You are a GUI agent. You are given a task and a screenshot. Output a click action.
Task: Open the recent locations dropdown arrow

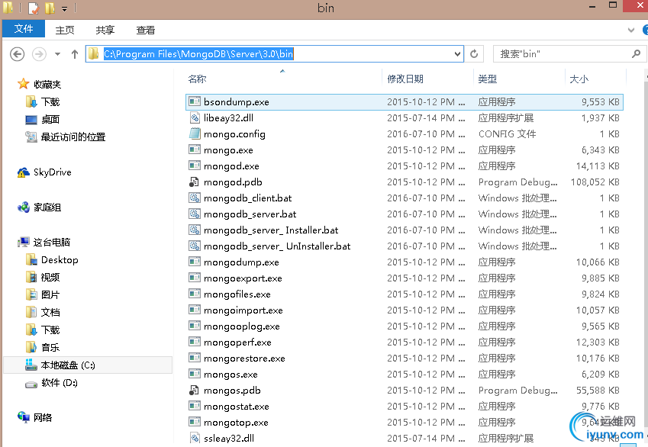click(x=57, y=54)
